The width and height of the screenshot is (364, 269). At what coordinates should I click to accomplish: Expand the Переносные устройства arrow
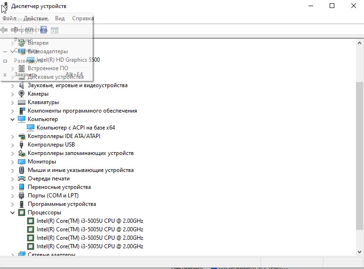(13, 187)
